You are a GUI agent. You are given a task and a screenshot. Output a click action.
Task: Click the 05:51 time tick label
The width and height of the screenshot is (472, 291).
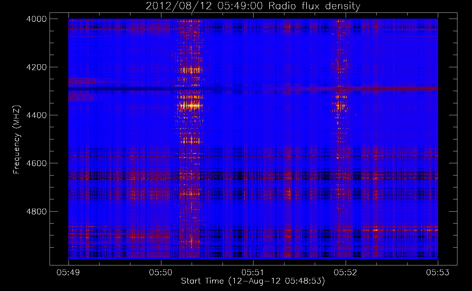(x=253, y=273)
